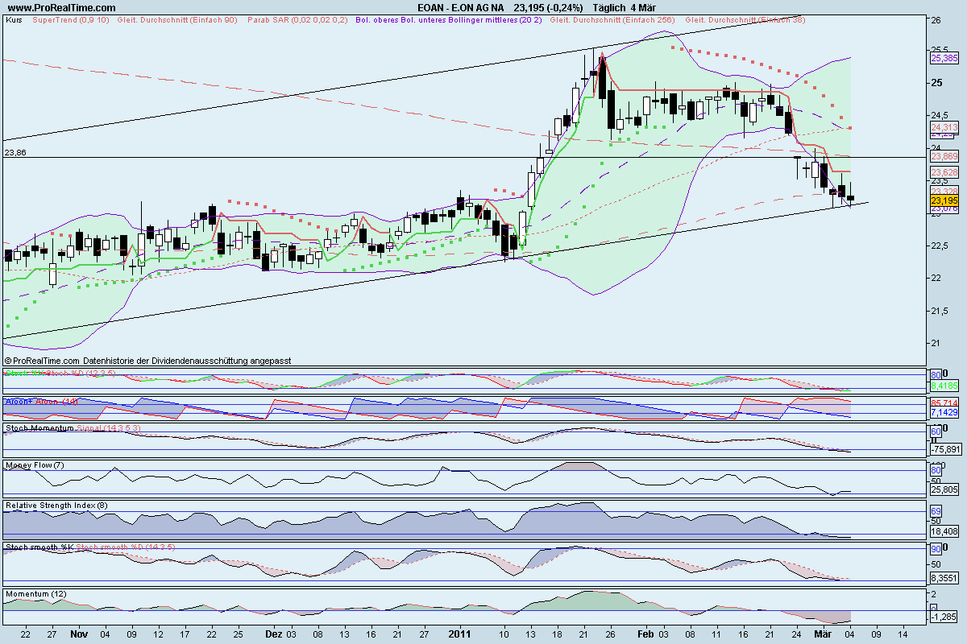This screenshot has height=644, width=967.
Task: Select the "Aroon+ Aroon- (14)" panel label
Action: click(x=41, y=400)
